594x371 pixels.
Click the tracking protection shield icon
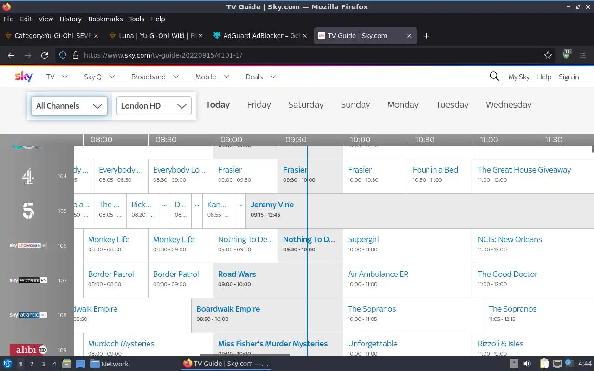point(63,55)
